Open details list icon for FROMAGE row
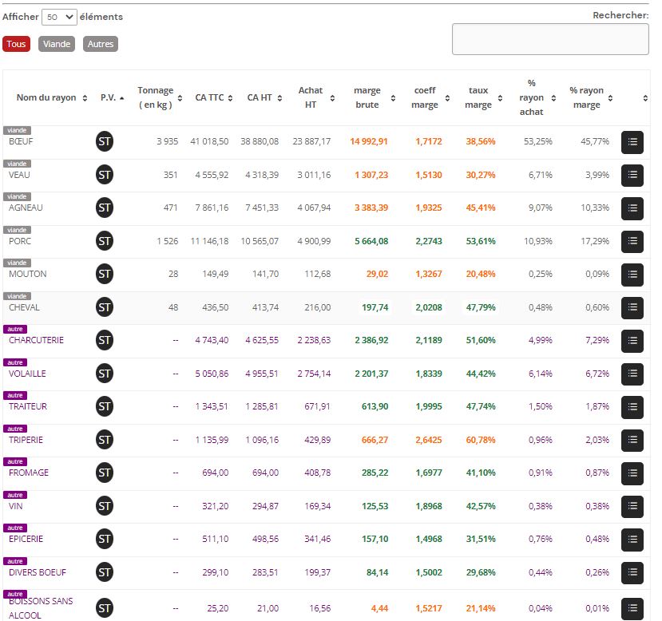The width and height of the screenshot is (662, 621). click(632, 473)
